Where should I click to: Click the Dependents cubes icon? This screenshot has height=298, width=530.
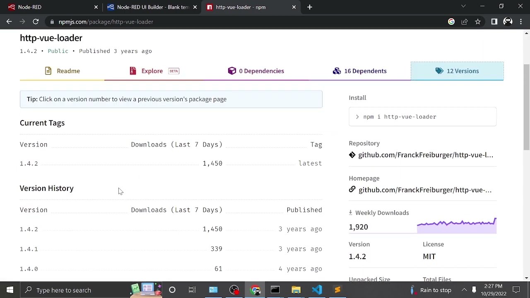pos(337,71)
